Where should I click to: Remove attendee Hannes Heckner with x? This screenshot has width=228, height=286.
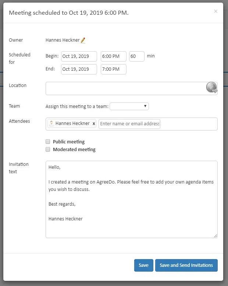(94, 123)
